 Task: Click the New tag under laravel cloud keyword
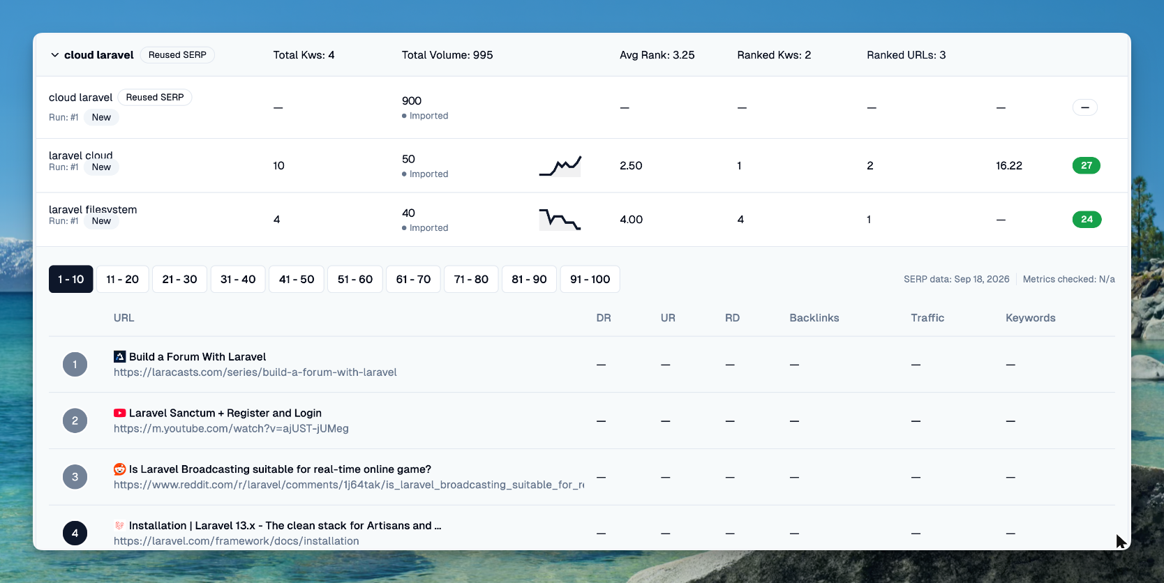[x=101, y=167]
